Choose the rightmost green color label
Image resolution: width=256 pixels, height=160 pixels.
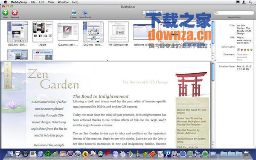(x=251, y=50)
